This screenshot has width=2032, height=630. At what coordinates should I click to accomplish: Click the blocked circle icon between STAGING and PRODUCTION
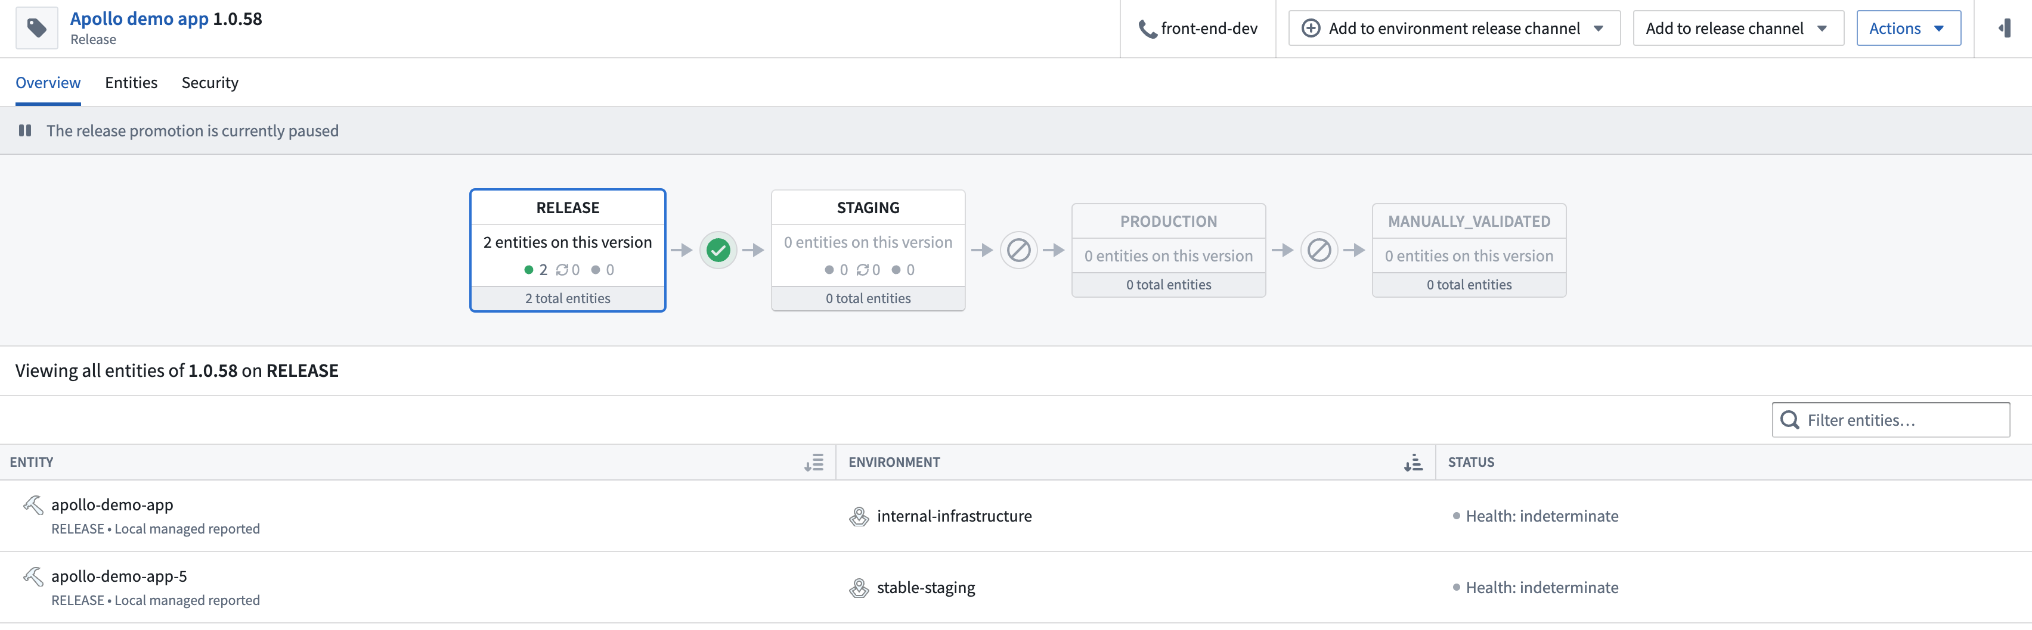coord(1018,251)
